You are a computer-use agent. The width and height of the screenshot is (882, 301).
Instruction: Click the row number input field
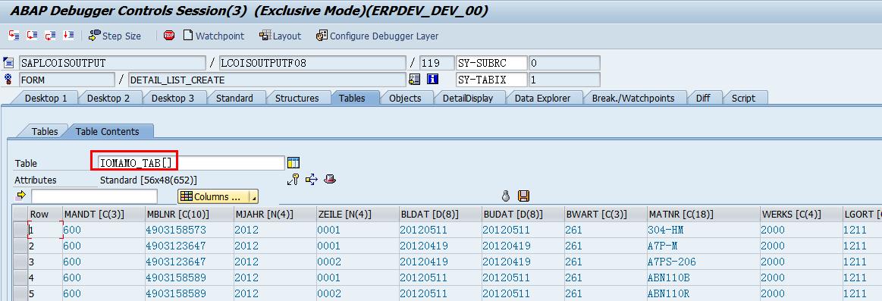click(94, 196)
